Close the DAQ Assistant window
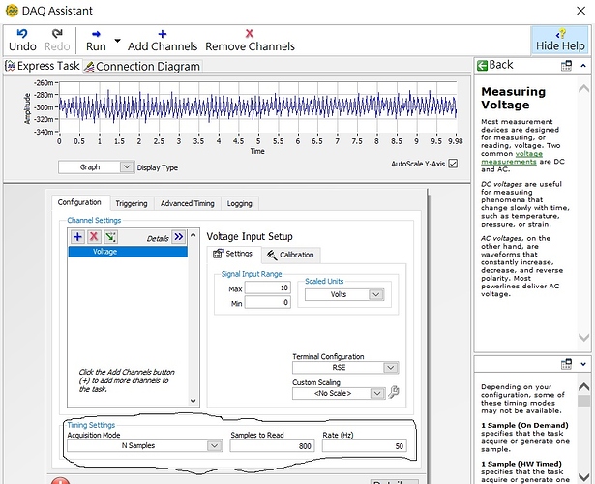595x484 pixels. (x=580, y=11)
